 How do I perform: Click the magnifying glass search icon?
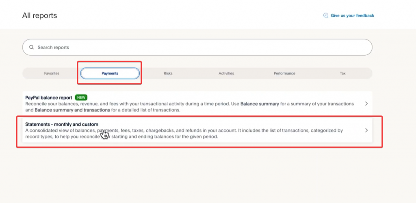point(31,47)
